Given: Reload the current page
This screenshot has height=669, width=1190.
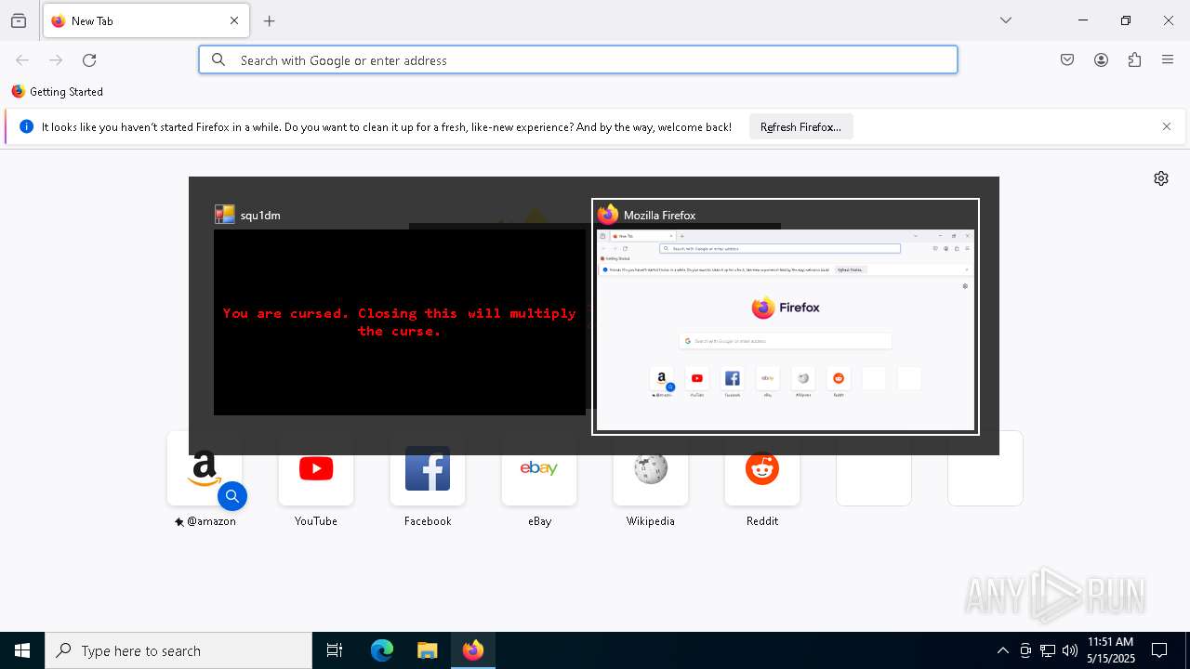Looking at the screenshot, I should coord(89,60).
